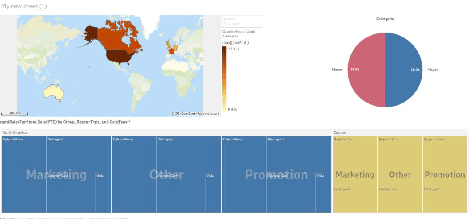Select Superior Card under Europe Promotion

445,161
